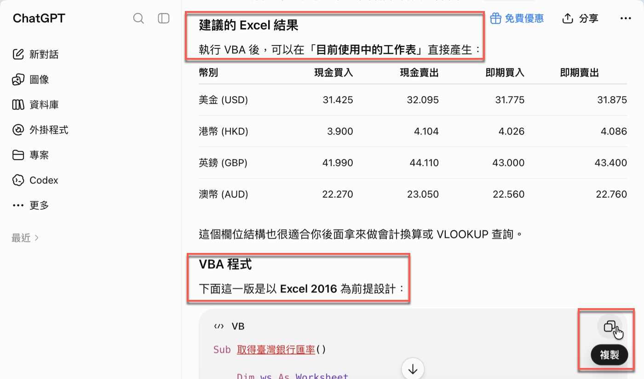Viewport: 644px width, 379px height.
Task: Open the search icon in the sidebar
Action: coord(138,18)
